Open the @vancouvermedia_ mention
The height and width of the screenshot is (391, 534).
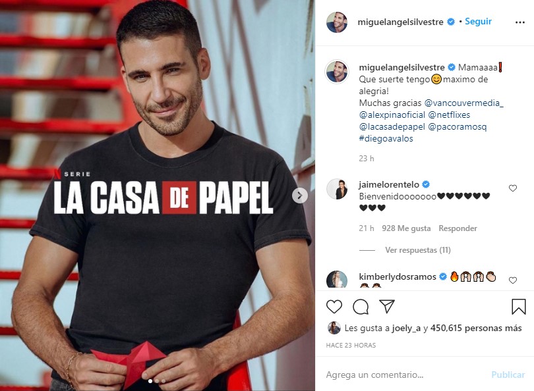(464, 103)
